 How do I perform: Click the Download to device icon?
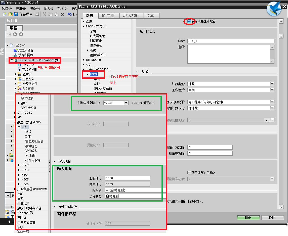click(x=73, y=14)
